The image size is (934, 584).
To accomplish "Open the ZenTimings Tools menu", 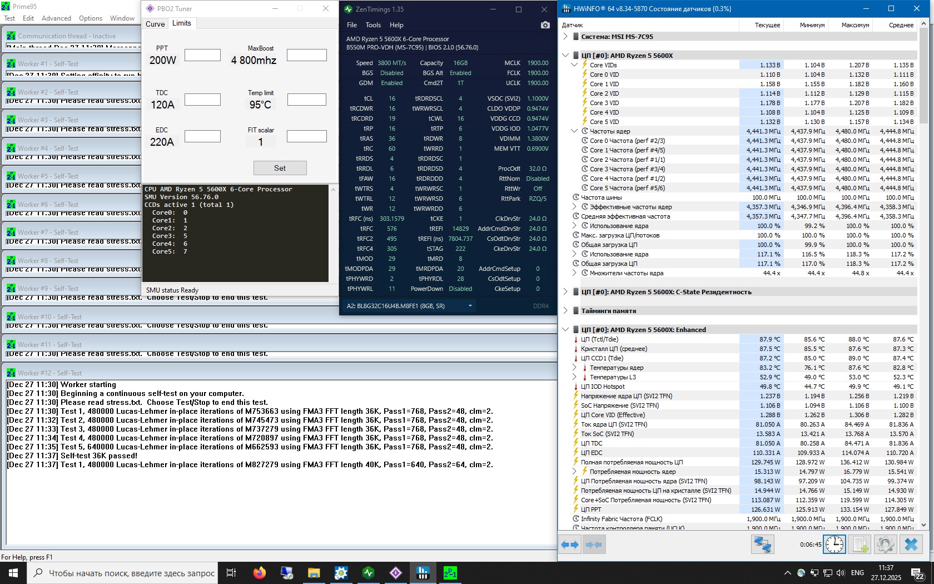I will [x=373, y=25].
